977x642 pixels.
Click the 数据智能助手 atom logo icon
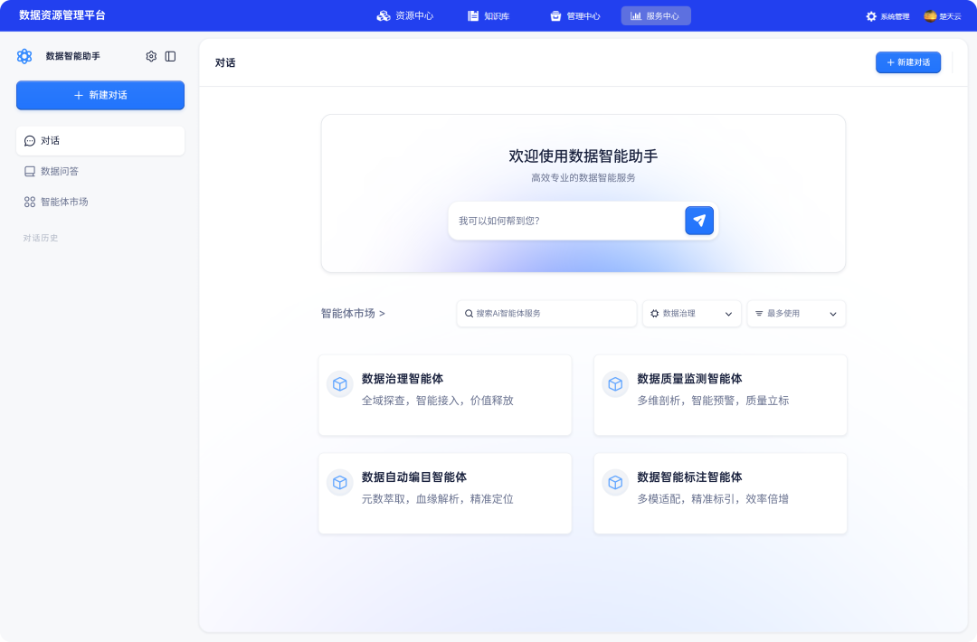24,56
